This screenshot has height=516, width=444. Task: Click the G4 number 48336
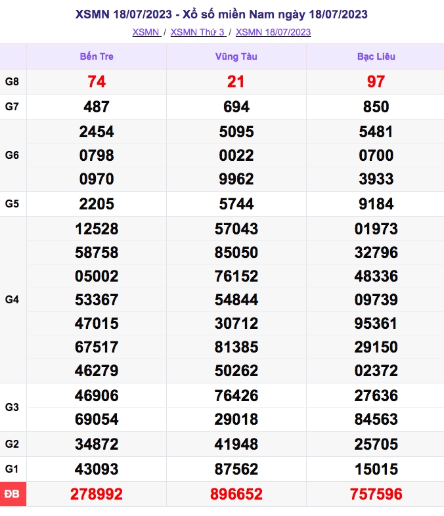(376, 276)
